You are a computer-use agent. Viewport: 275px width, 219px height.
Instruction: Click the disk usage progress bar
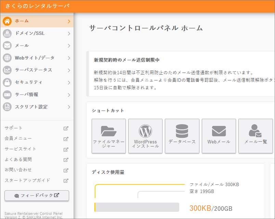point(137,207)
